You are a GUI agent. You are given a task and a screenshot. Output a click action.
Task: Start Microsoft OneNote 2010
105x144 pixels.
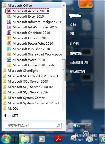(x=29, y=33)
